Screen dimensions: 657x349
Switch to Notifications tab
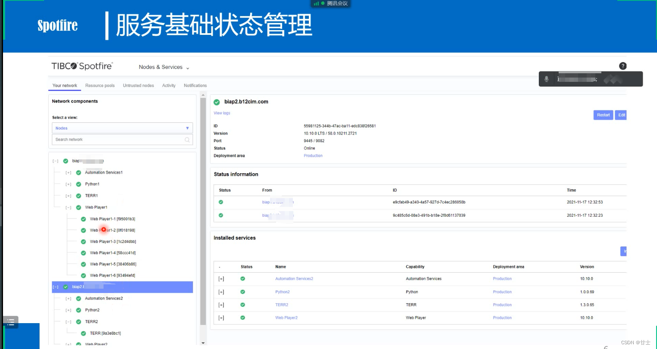click(x=195, y=86)
